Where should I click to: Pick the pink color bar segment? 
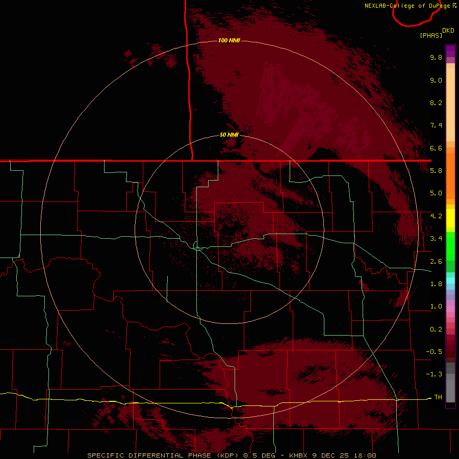point(450,309)
